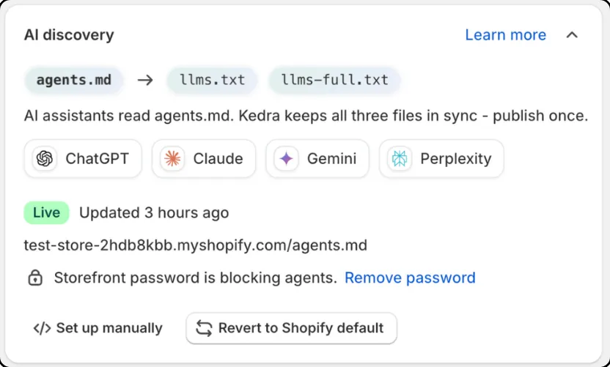This screenshot has height=367, width=610.
Task: Open the Remove password link
Action: pyautogui.click(x=410, y=278)
